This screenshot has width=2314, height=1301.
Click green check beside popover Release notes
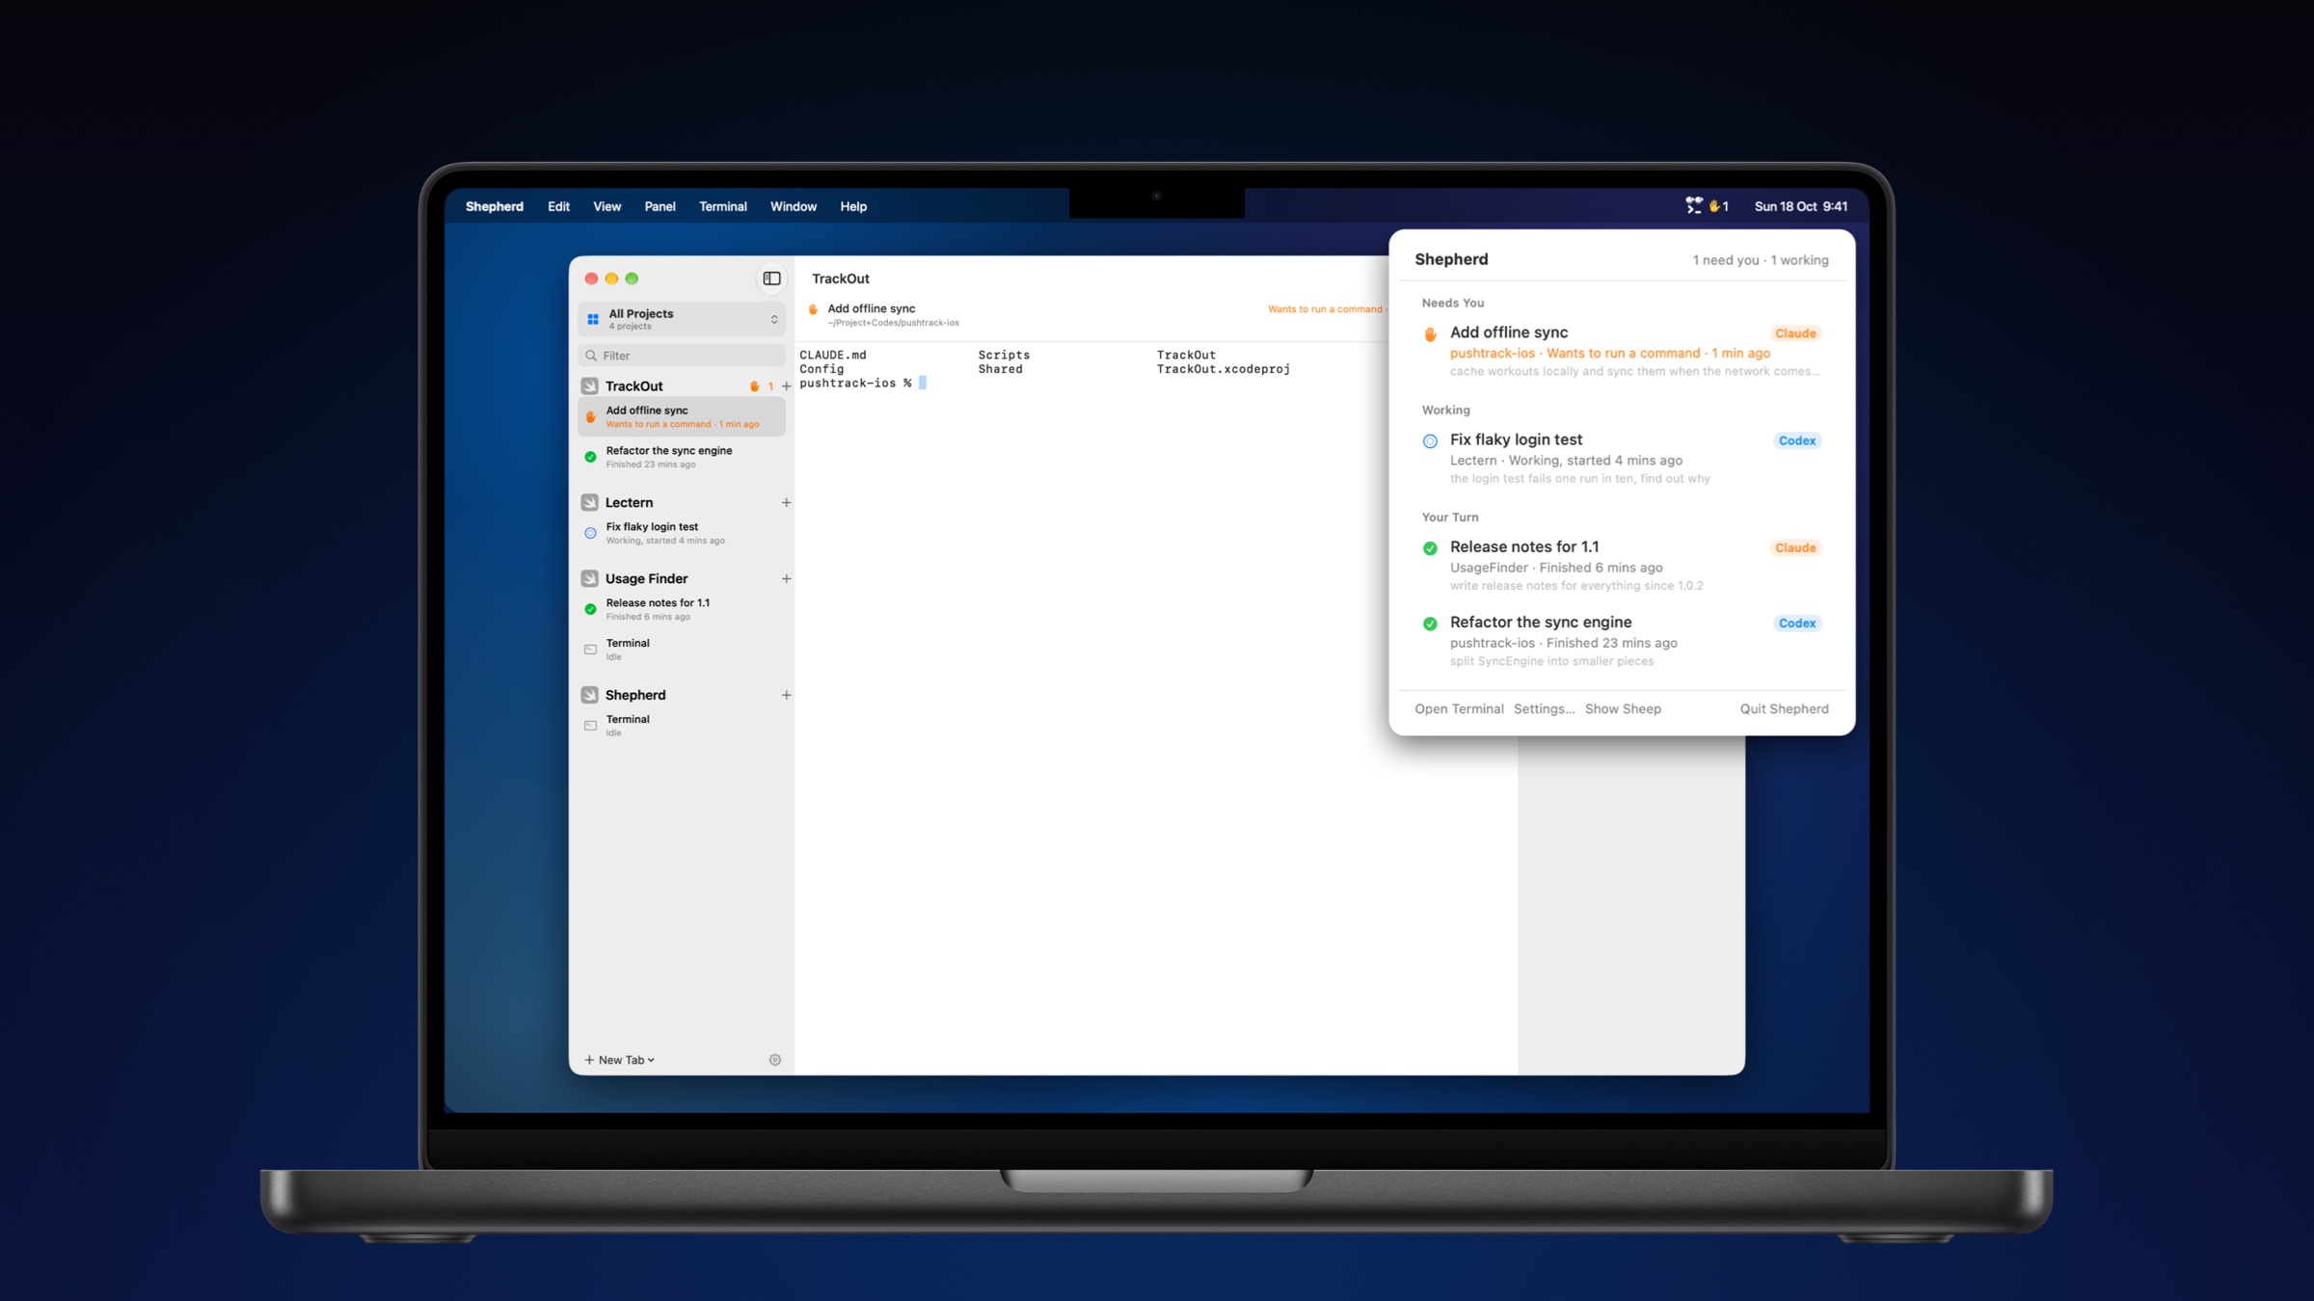(1430, 548)
